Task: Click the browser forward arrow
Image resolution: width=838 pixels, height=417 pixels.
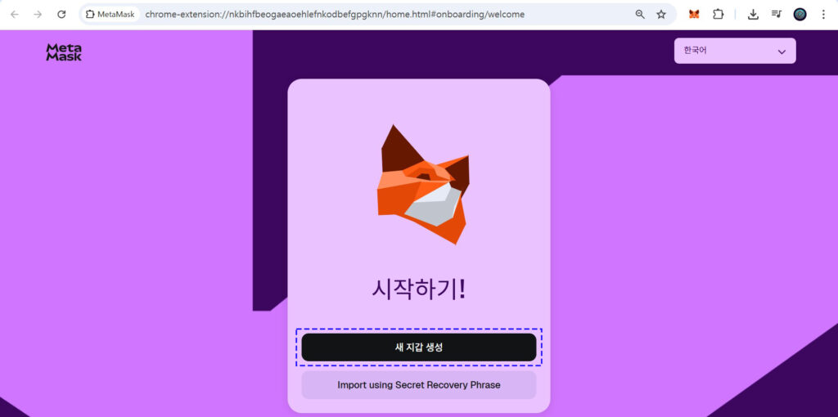Action: coord(38,14)
